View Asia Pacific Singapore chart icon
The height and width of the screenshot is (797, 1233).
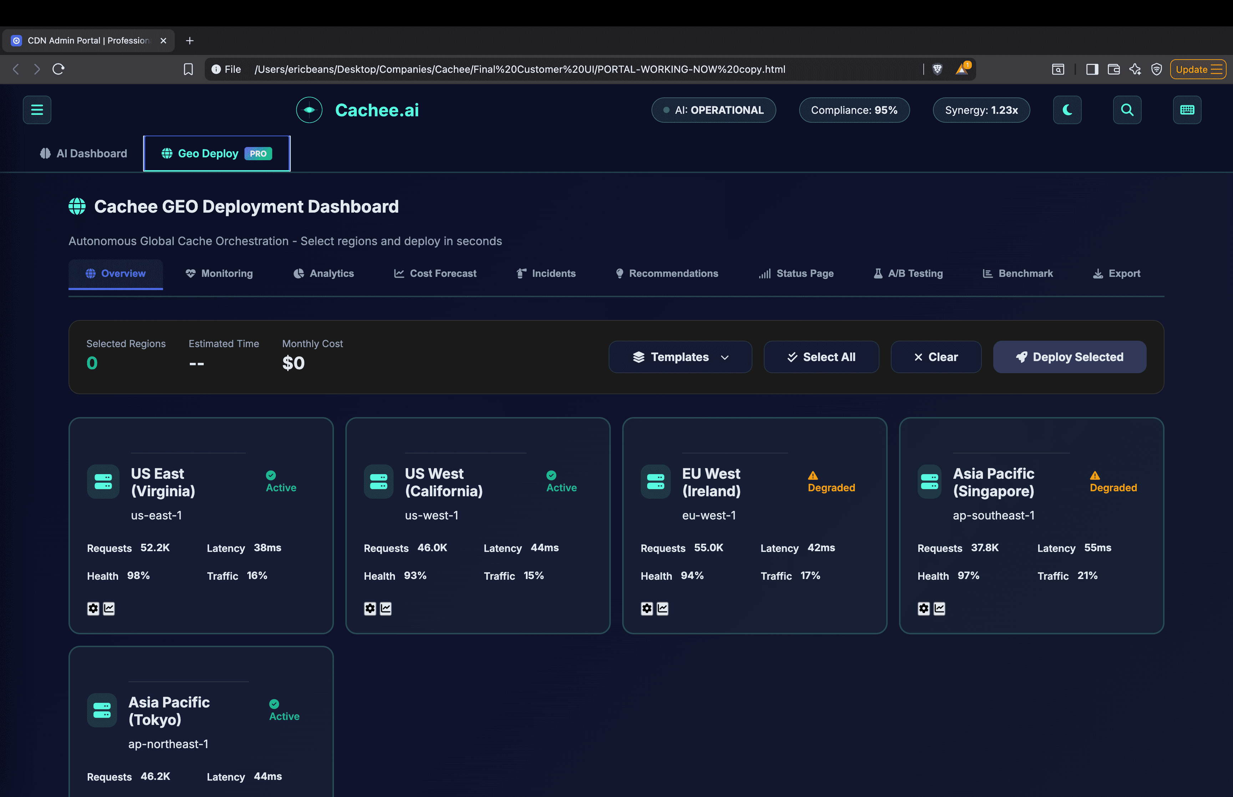point(940,608)
